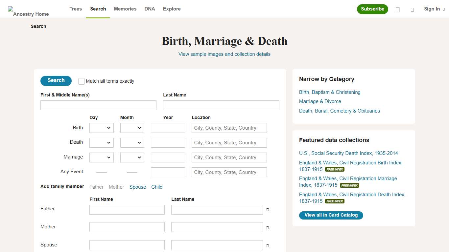Image resolution: width=449 pixels, height=252 pixels.
Task: Click the header icon left of Sign In
Action: (x=412, y=9)
